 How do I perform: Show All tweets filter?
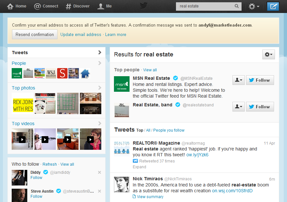[x=148, y=130]
